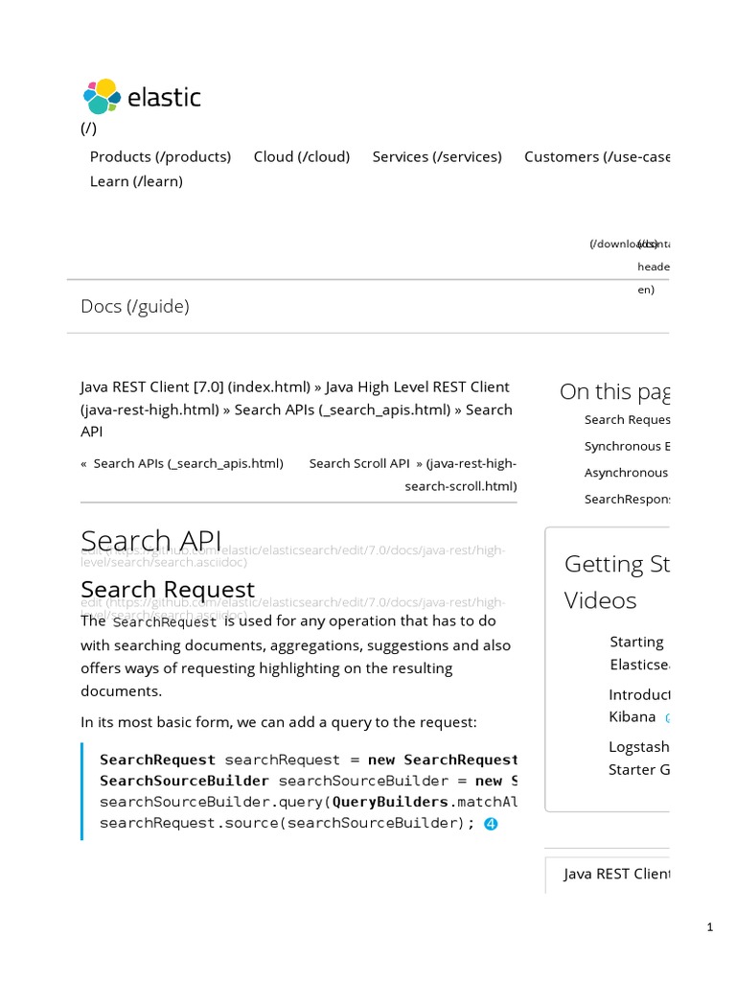This screenshot has width=736, height=982.
Task: Click the Search API title heading
Action: (x=150, y=540)
